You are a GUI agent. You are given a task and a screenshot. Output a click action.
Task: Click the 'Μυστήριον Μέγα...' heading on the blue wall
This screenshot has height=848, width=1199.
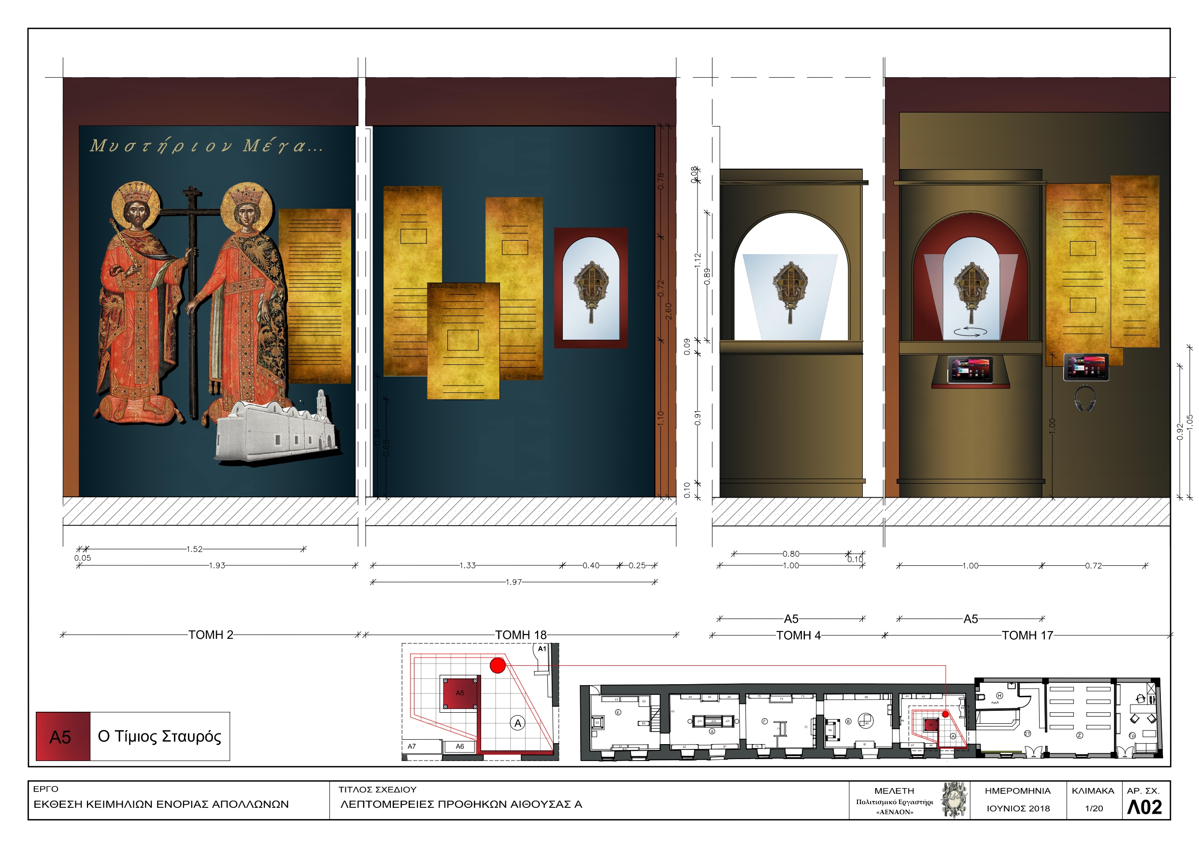pyautogui.click(x=206, y=146)
